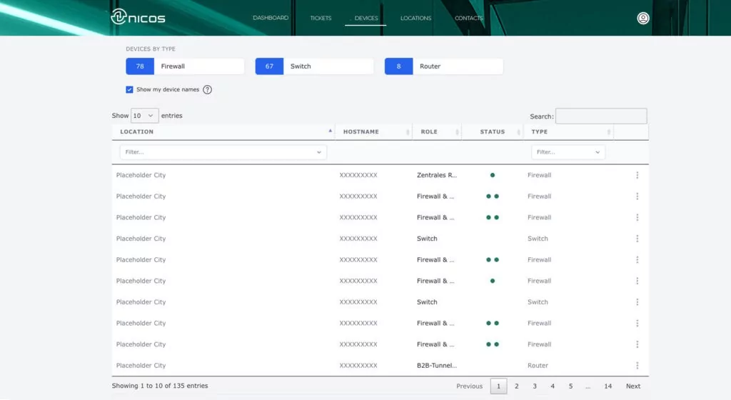The width and height of the screenshot is (731, 400).
Task: Select the Devices tab
Action: click(366, 18)
